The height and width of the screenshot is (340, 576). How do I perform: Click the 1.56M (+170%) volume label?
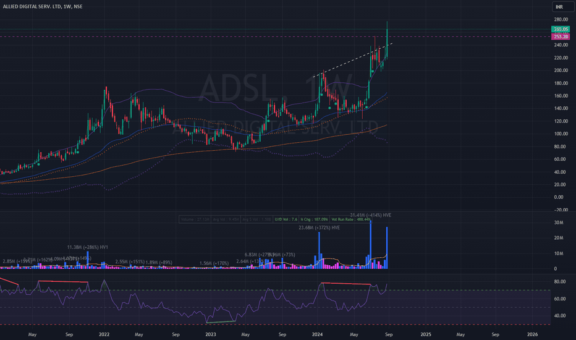tap(214, 263)
